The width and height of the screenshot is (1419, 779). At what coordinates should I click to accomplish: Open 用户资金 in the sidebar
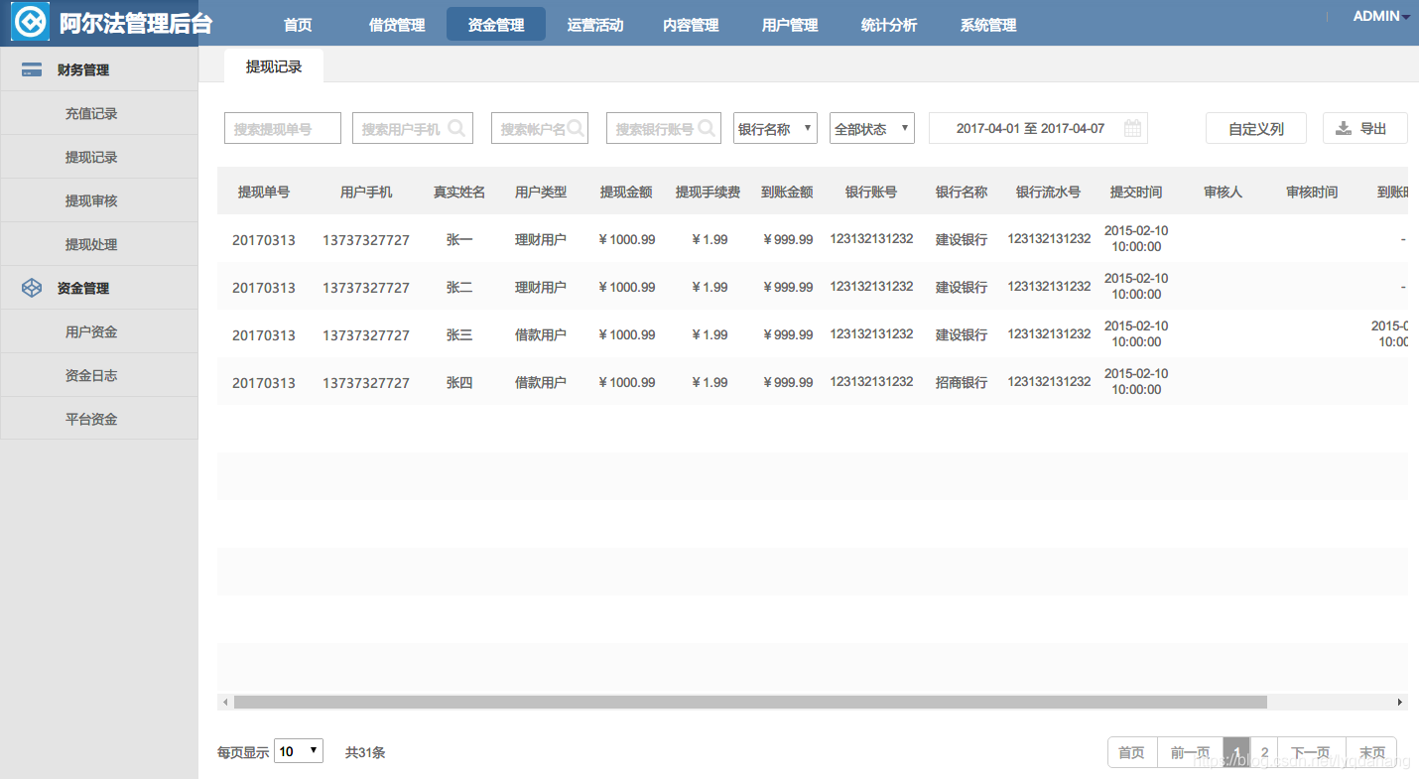click(x=99, y=331)
